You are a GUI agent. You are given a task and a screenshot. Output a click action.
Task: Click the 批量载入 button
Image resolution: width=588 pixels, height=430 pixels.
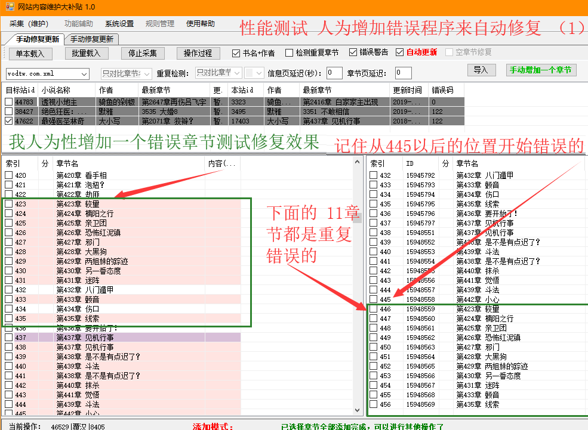click(x=86, y=53)
